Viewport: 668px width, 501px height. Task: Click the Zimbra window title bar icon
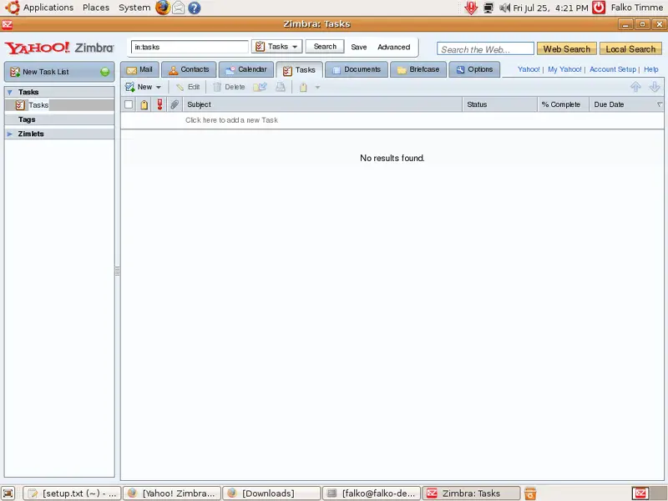8,24
